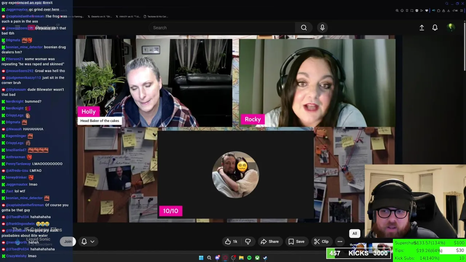Switch to 'Tectone & His Car...' tab
466x262 pixels.
[155, 16]
